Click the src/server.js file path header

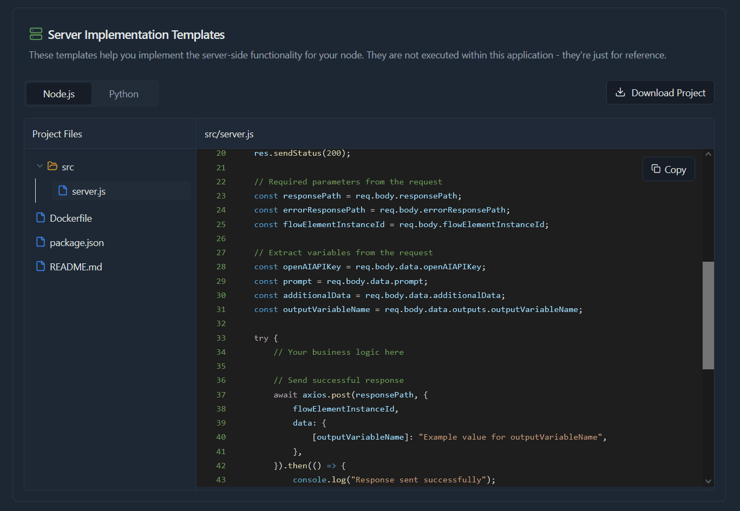229,134
